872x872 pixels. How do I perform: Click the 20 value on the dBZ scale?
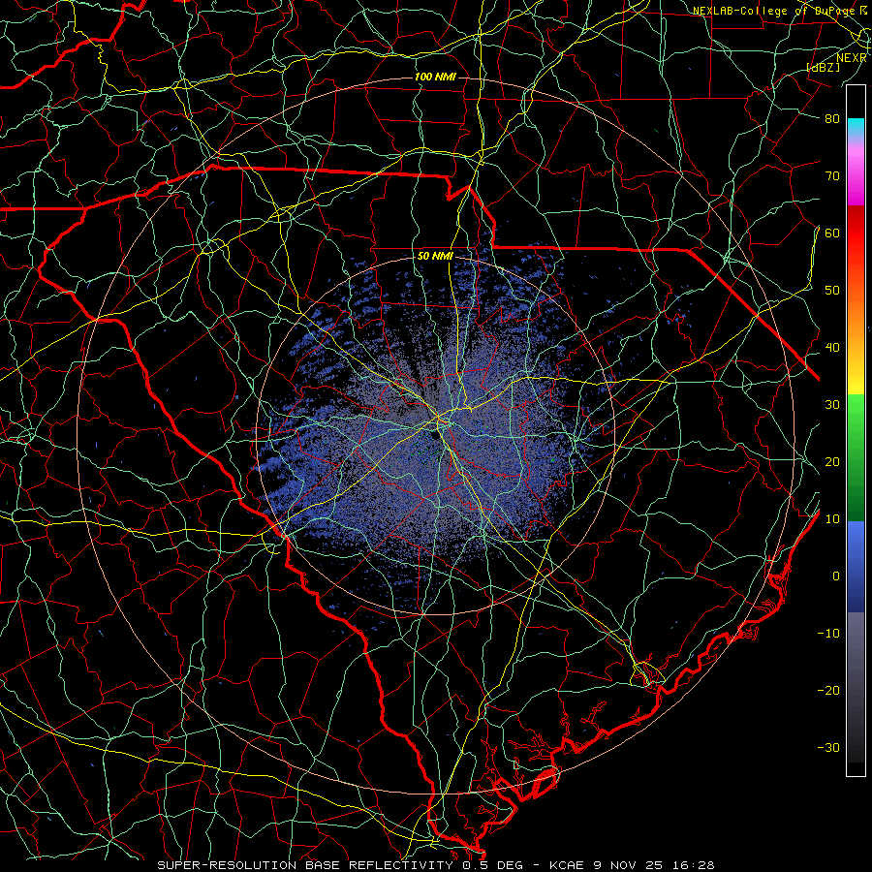[832, 462]
